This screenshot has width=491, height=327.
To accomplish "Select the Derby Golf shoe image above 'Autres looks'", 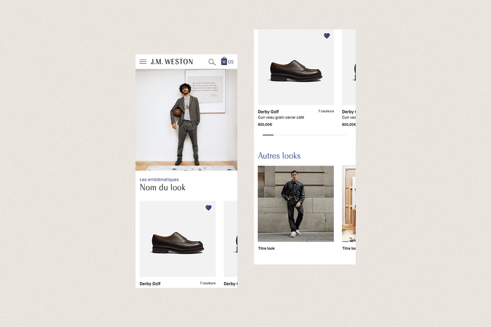I will click(296, 69).
